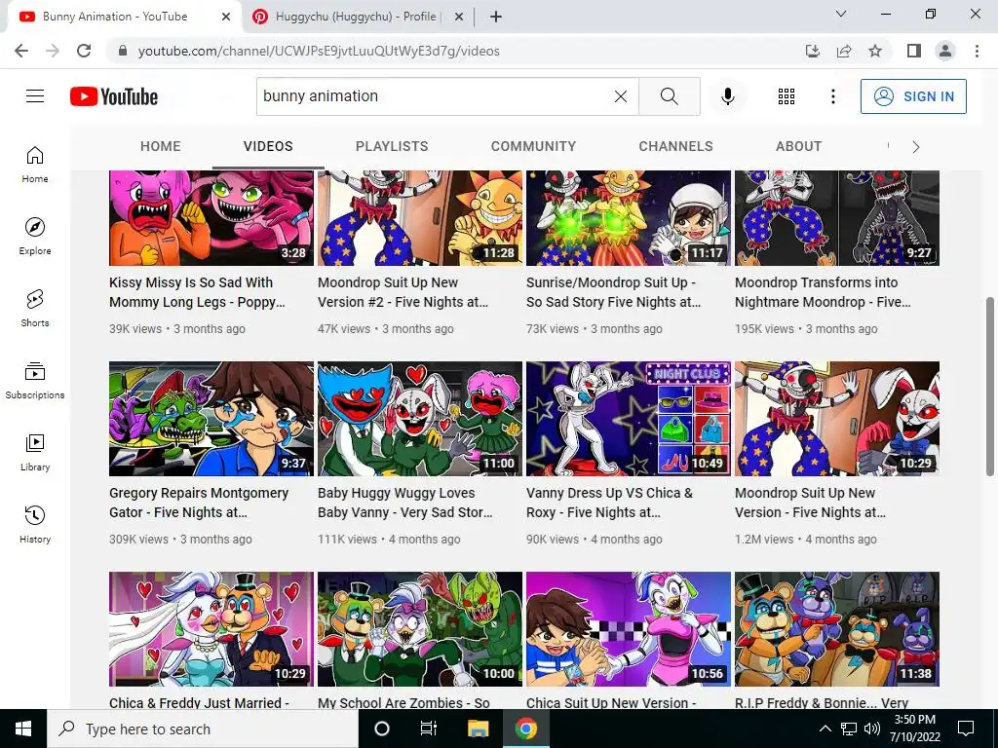This screenshot has width=998, height=748.
Task: Open Sunrise/Moondrop Suit Up title
Action: tap(614, 292)
